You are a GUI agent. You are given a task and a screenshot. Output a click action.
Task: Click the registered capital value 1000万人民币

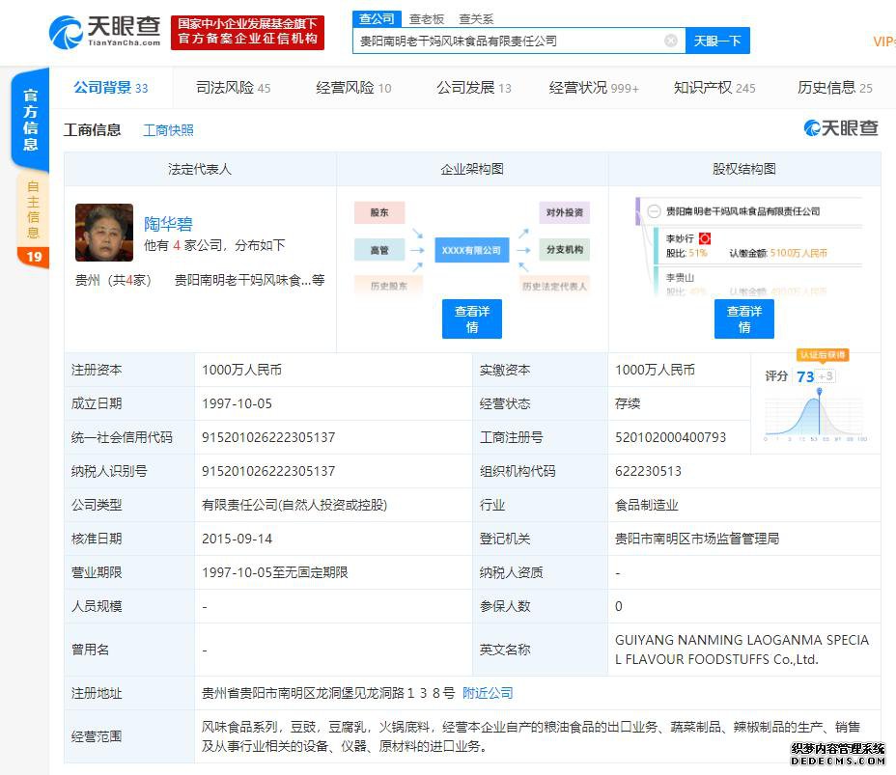[241, 370]
